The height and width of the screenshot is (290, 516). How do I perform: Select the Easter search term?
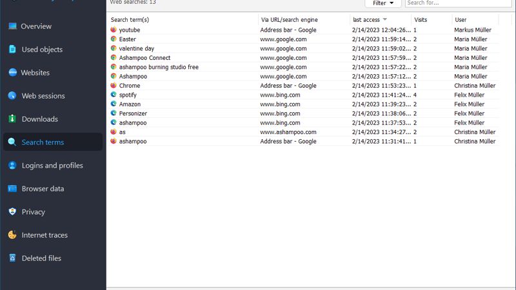127,39
